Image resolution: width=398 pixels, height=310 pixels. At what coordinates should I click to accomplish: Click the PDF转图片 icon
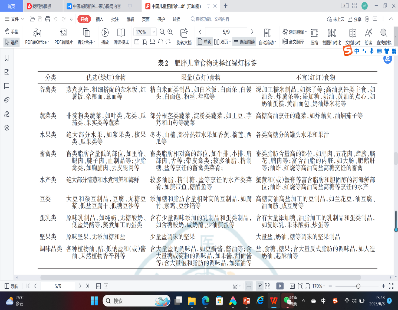coord(63,33)
